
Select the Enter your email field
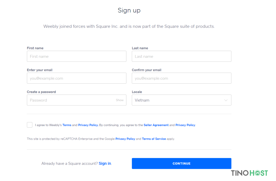(x=77, y=78)
